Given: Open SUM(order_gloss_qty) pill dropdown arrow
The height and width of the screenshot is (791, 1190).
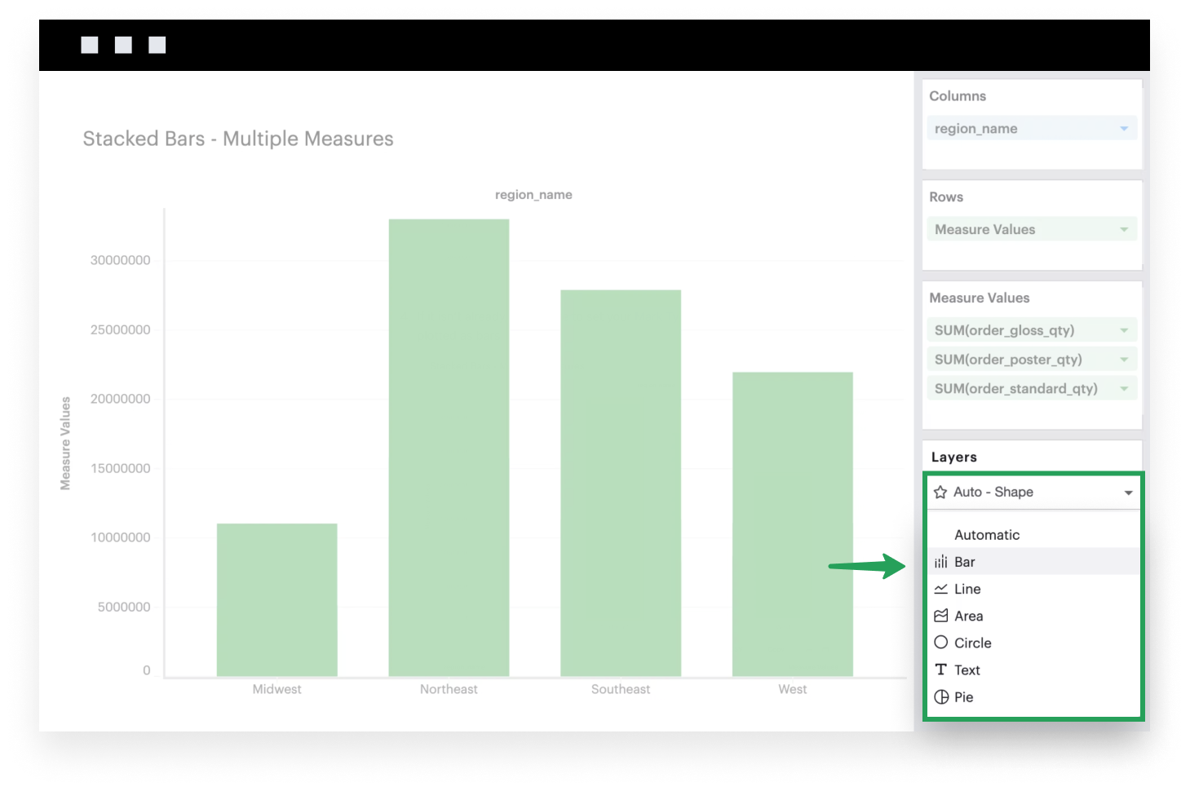Looking at the screenshot, I should coord(1124,330).
